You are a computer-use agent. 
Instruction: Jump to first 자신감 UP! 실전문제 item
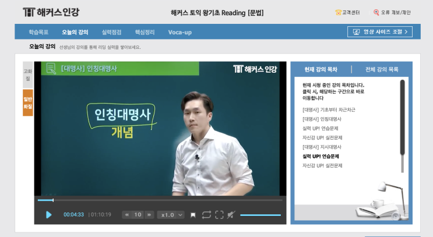click(322, 137)
